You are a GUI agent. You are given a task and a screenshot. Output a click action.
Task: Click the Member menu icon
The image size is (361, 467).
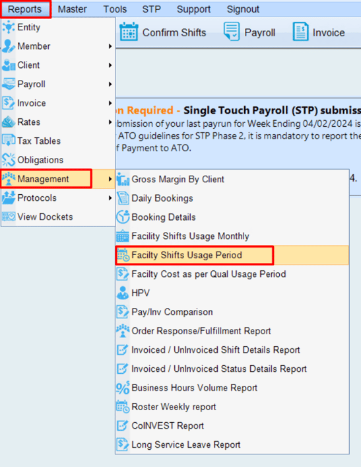coord(9,46)
